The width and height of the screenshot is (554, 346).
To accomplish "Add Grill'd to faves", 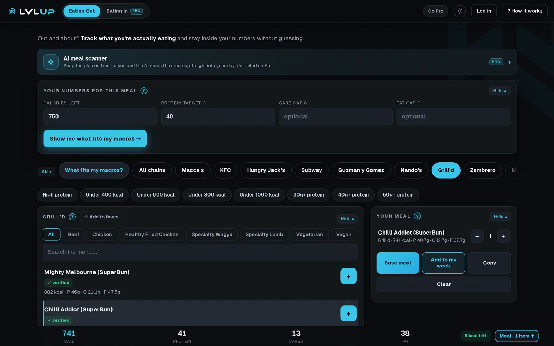I will click(101, 217).
